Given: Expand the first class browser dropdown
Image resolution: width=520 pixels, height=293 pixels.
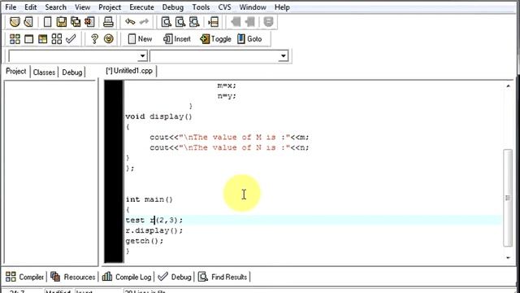Looking at the screenshot, I should coord(143,56).
